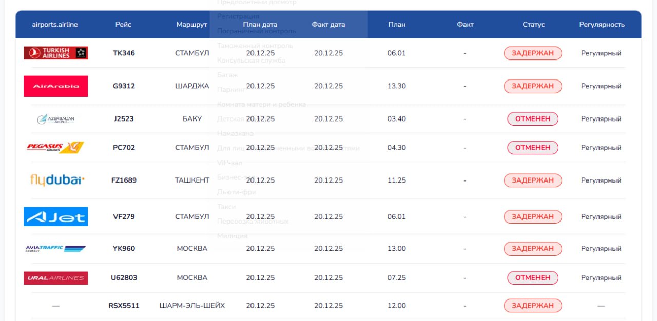657x321 pixels.
Task: Click the Avia Traffic Company logo
Action: tap(55, 249)
